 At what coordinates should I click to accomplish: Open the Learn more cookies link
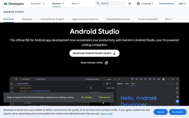[106, 114]
